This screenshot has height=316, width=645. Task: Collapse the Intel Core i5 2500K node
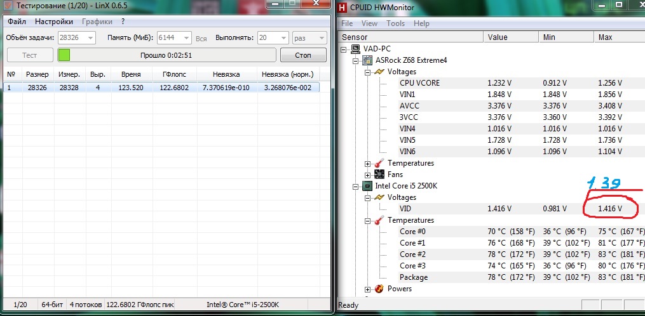coord(356,187)
